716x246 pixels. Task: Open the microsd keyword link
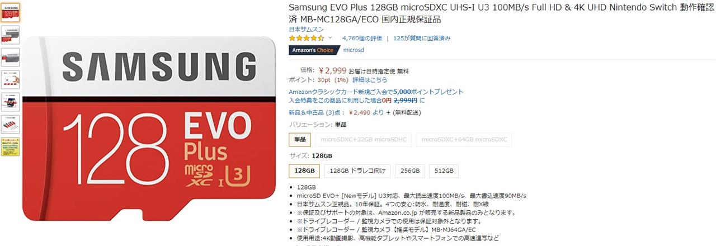(354, 50)
